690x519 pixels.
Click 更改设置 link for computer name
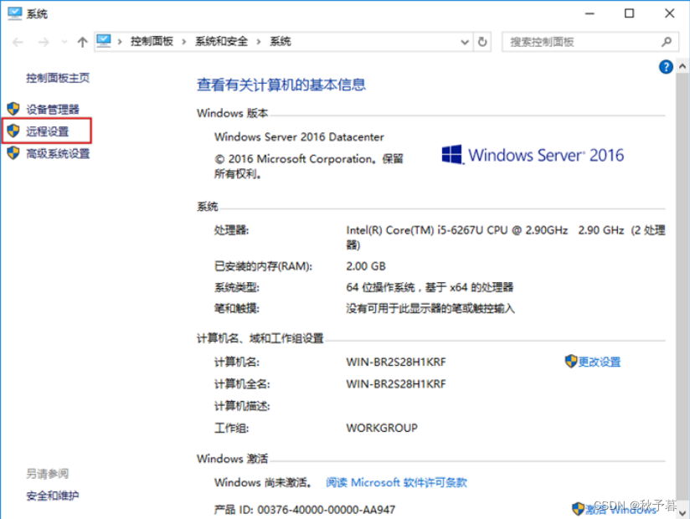pos(600,362)
